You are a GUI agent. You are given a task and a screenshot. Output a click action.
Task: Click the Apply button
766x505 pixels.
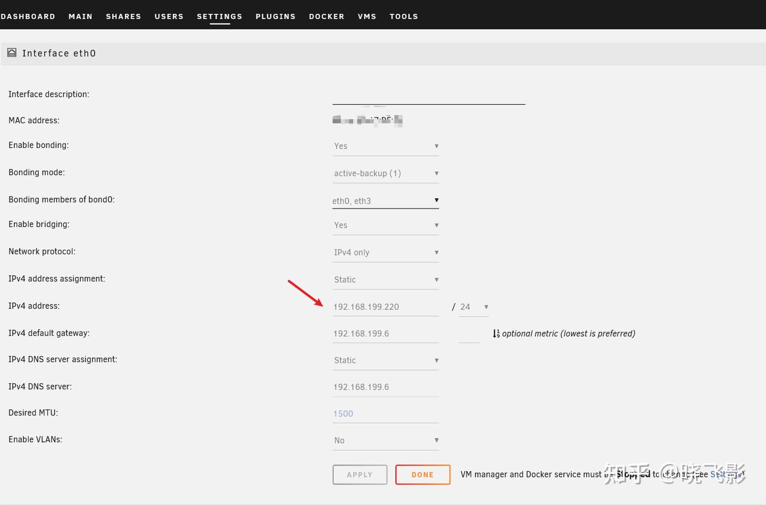click(360, 475)
